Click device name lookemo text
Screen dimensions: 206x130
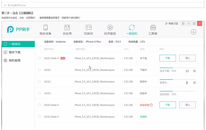click(x=61, y=42)
